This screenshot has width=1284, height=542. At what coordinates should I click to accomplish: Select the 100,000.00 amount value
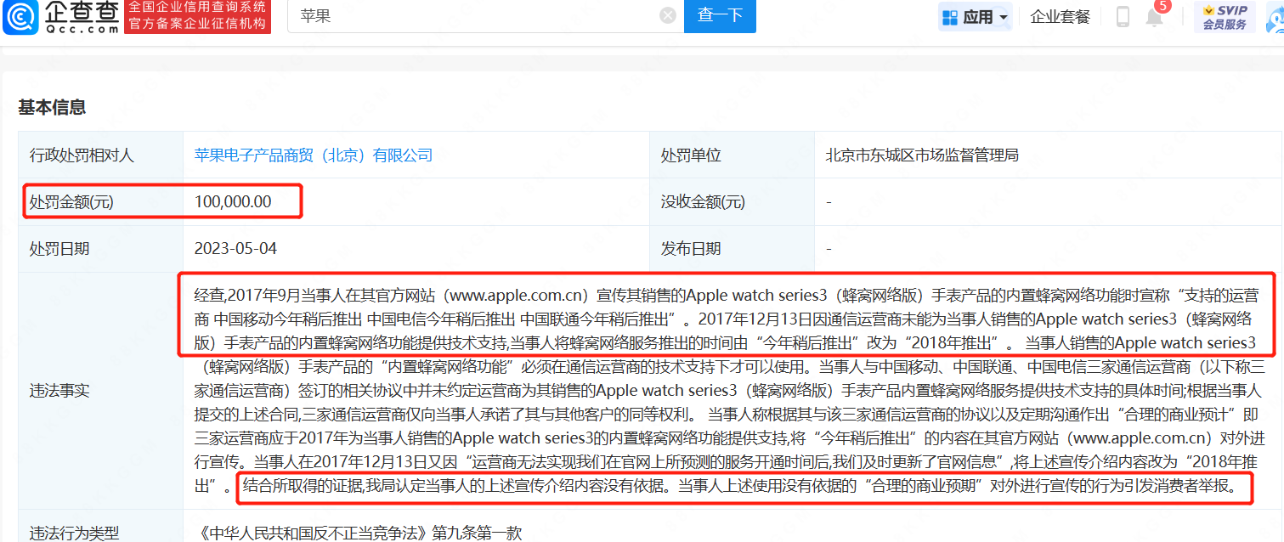[x=233, y=202]
